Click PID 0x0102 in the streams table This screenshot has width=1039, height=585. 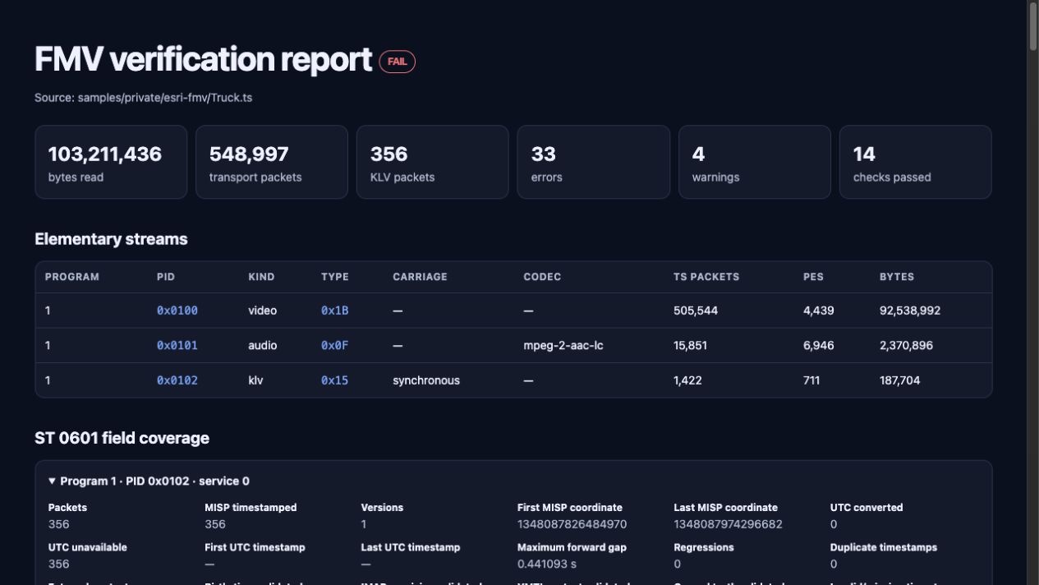point(177,380)
